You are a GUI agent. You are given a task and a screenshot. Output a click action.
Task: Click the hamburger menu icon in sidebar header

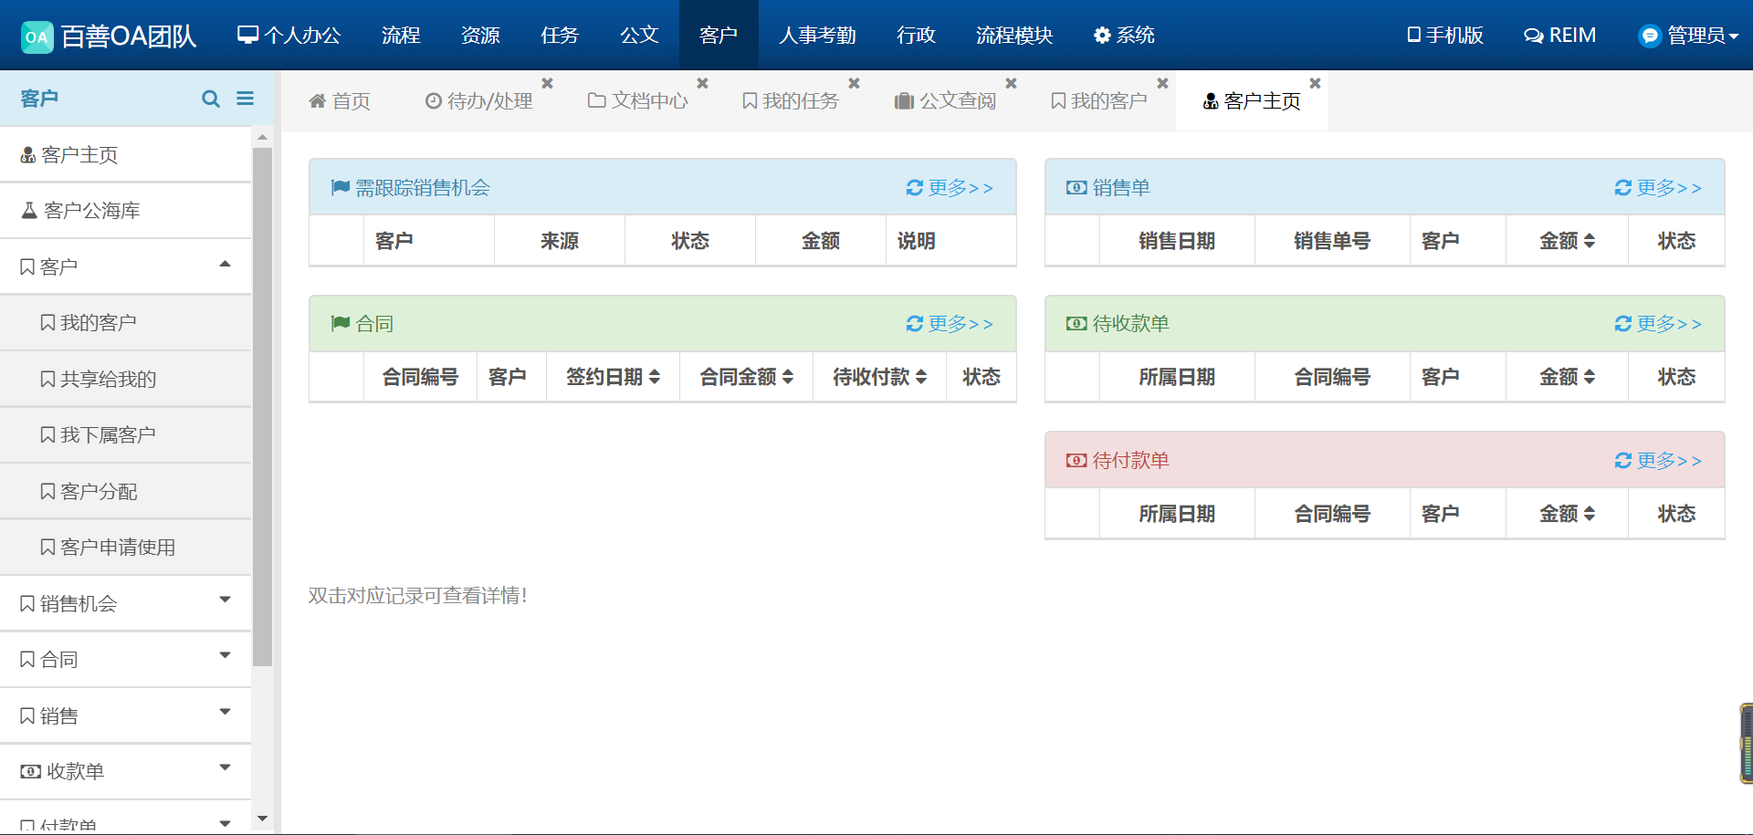[245, 99]
